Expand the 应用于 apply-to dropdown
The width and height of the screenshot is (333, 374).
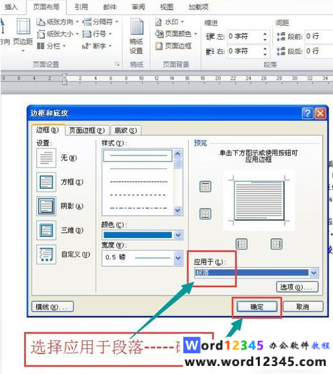314,272
